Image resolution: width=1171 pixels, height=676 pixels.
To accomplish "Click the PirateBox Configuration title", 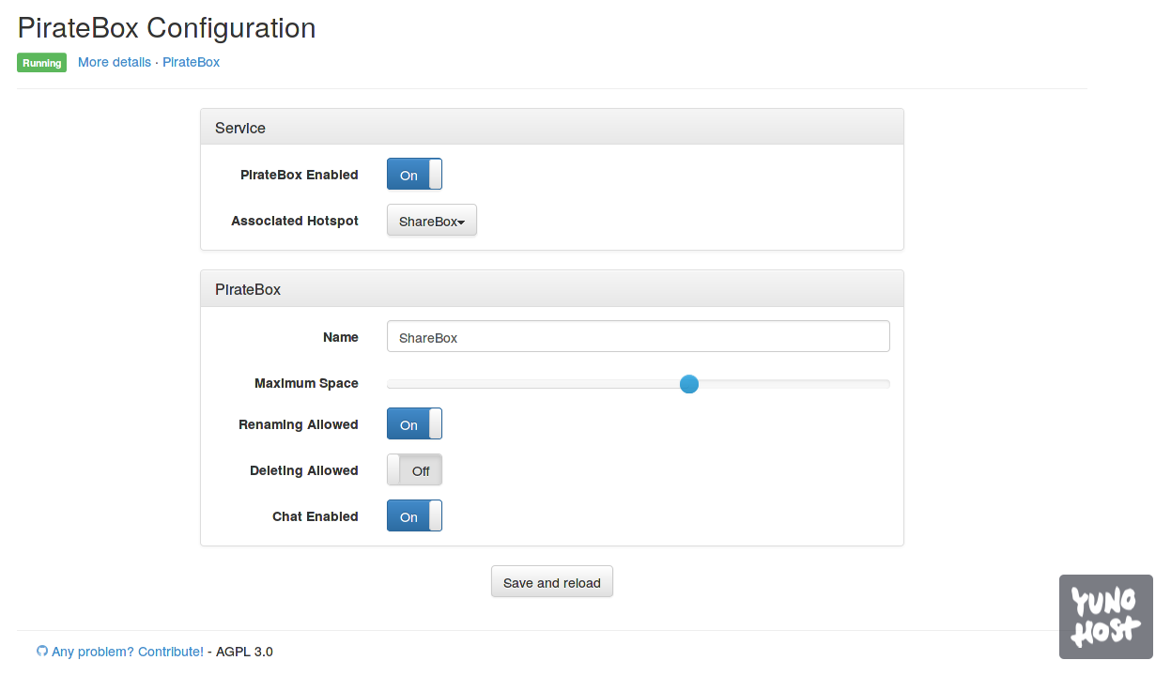I will point(167,28).
